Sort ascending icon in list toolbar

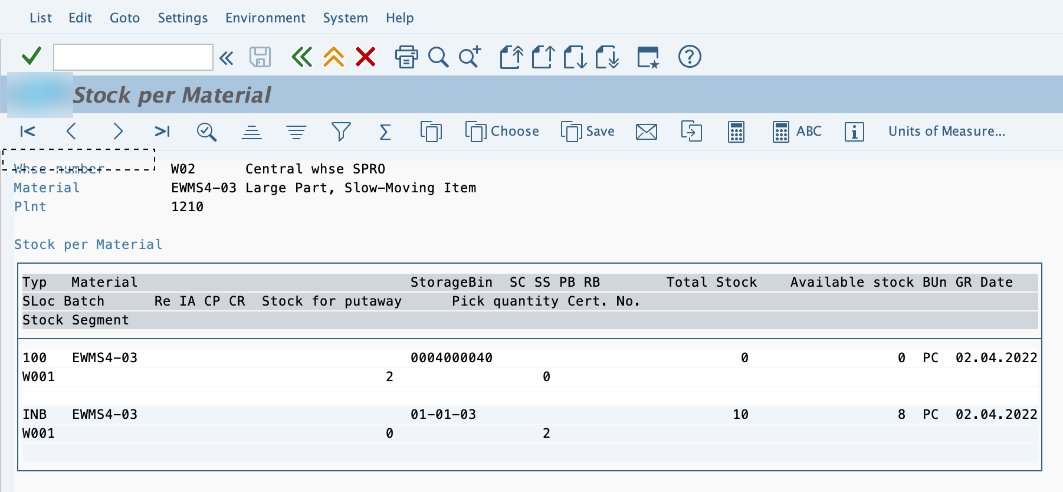tap(251, 132)
